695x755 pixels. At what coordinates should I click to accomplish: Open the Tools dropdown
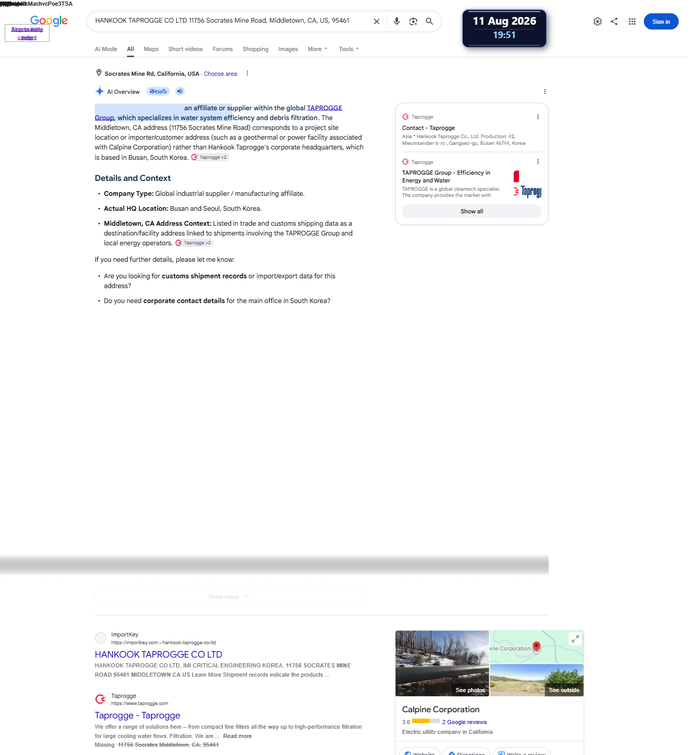pyautogui.click(x=349, y=49)
